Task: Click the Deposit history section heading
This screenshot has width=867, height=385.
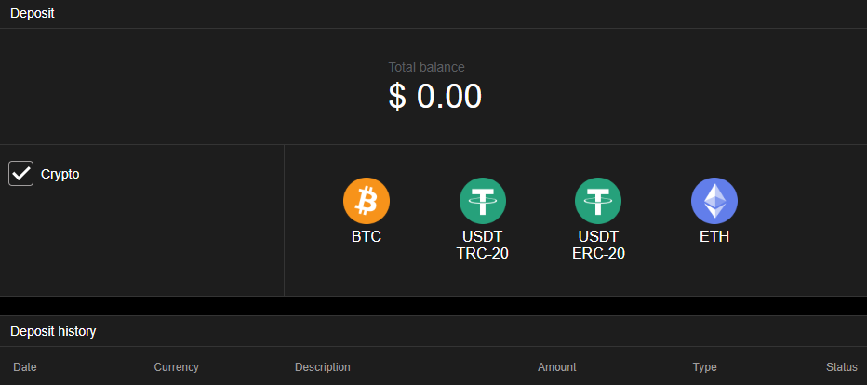Action: tap(53, 331)
